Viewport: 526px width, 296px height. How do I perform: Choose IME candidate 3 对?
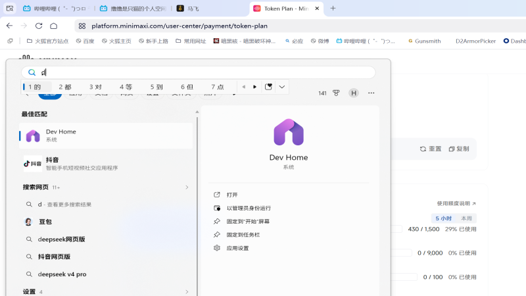(x=95, y=87)
